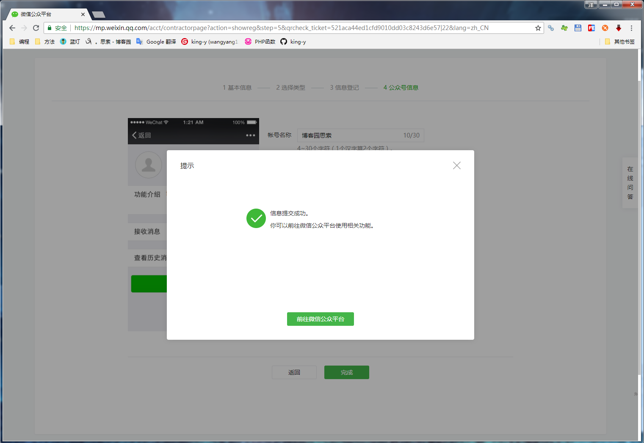644x443 pixels.
Task: Open the king-y (wangyang1 bookmark
Action: point(210,41)
